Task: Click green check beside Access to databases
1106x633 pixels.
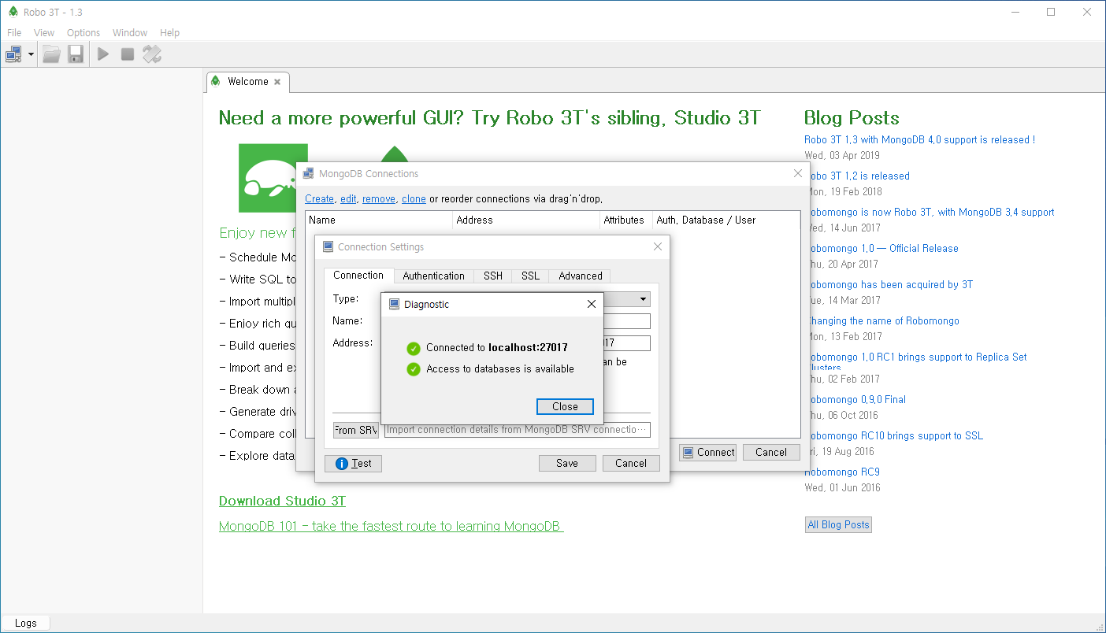Action: pos(414,369)
